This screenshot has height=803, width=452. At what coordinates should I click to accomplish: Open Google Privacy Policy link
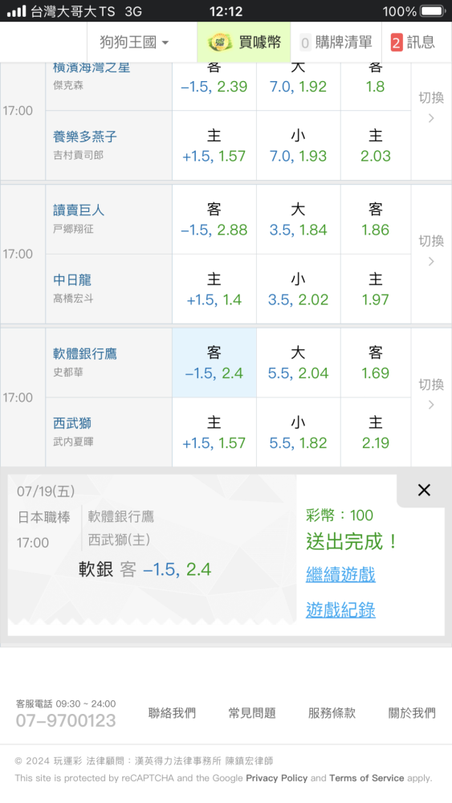click(x=276, y=778)
